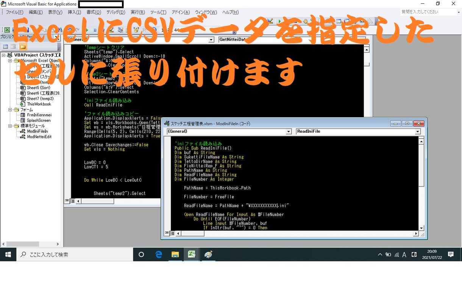
Task: Select Sheet5 (Sort) in the project tree
Action: click(38, 88)
